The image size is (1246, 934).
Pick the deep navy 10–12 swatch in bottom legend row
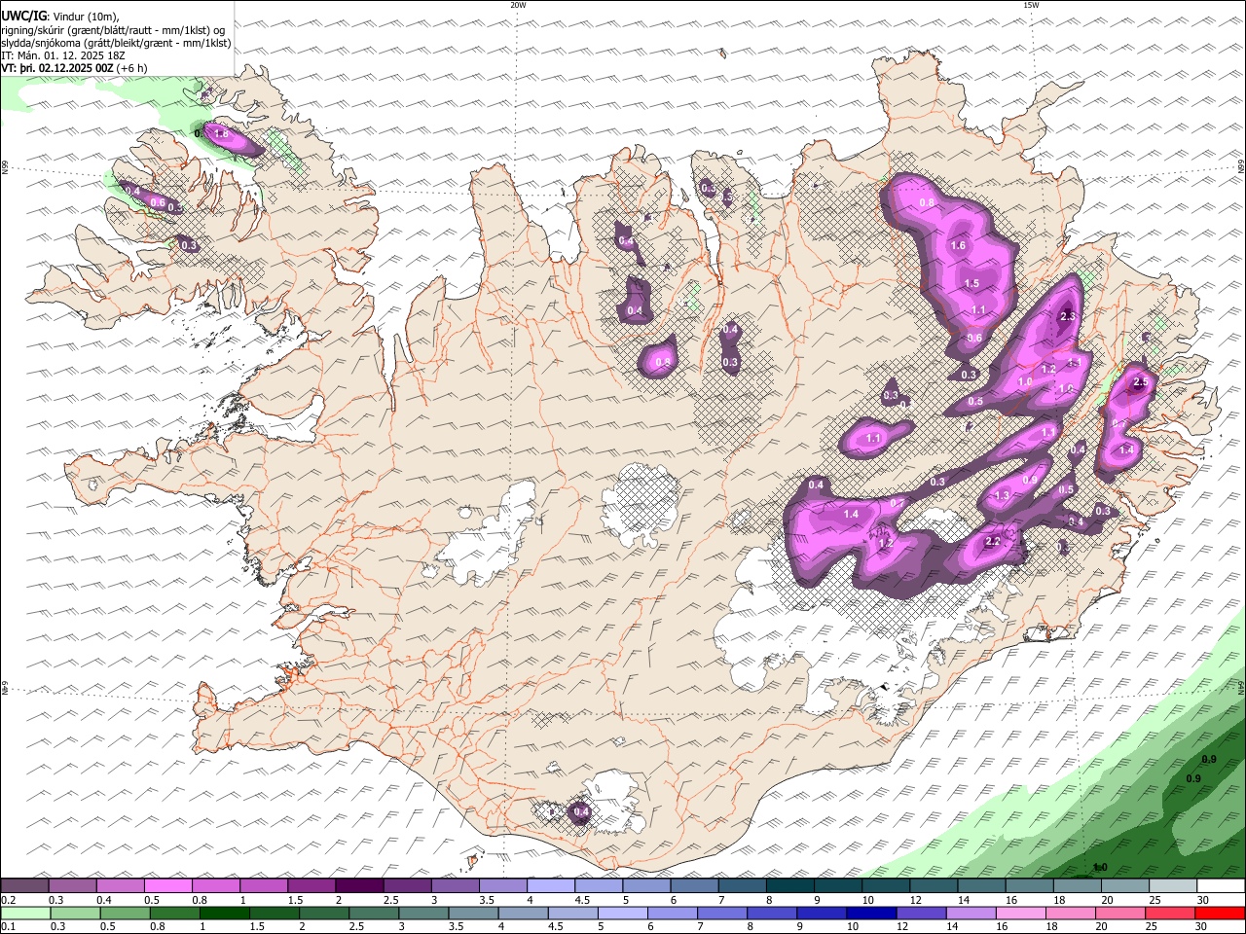[x=871, y=914]
